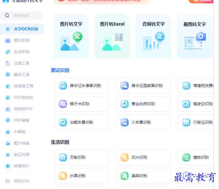Click the 蔬菜识别 icon
Image resolution: width=219 pixels, height=189 pixels.
click(125, 176)
